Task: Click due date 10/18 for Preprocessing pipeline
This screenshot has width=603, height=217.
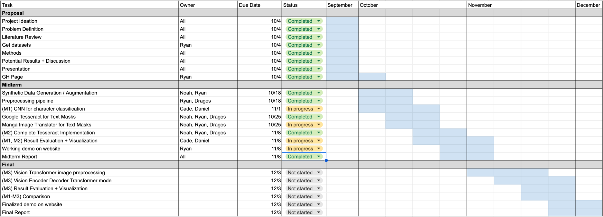Action: [260, 101]
